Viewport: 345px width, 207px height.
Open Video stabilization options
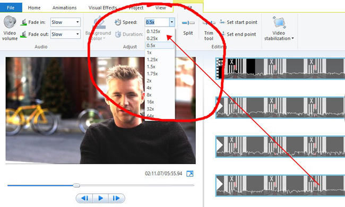click(279, 29)
